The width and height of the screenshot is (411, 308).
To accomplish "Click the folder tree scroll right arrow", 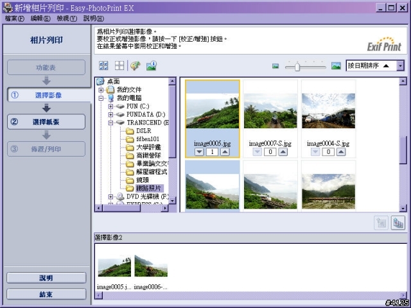I will [164, 208].
